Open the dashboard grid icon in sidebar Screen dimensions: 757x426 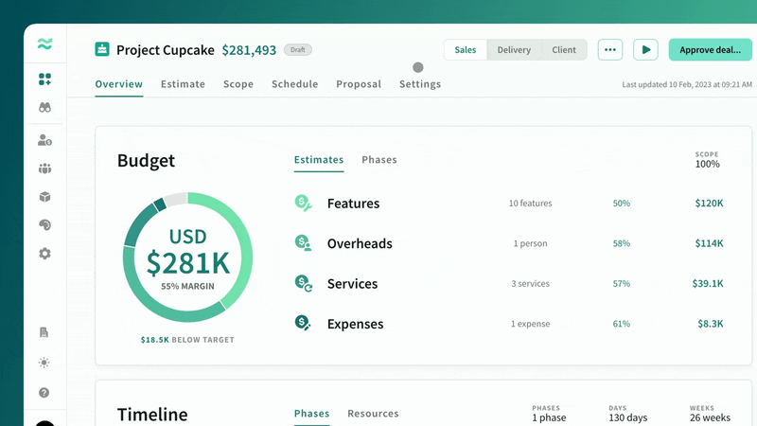tap(44, 80)
